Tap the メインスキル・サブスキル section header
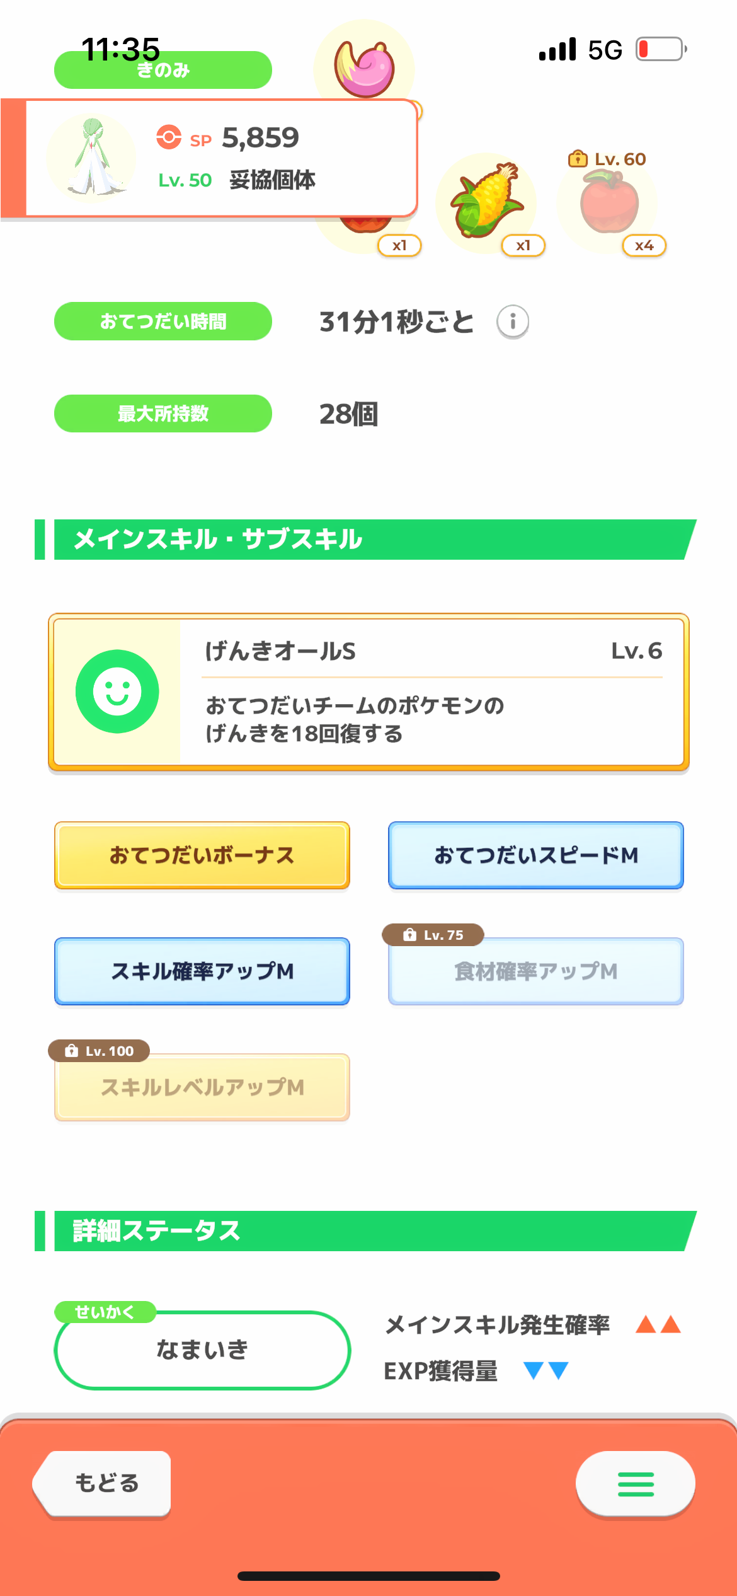 pos(366,540)
